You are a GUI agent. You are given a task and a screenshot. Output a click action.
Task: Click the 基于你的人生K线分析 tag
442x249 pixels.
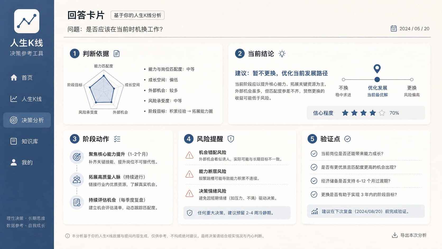[137, 15]
